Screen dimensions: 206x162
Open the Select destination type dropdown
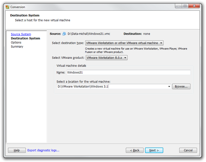pyautogui.click(x=124, y=43)
